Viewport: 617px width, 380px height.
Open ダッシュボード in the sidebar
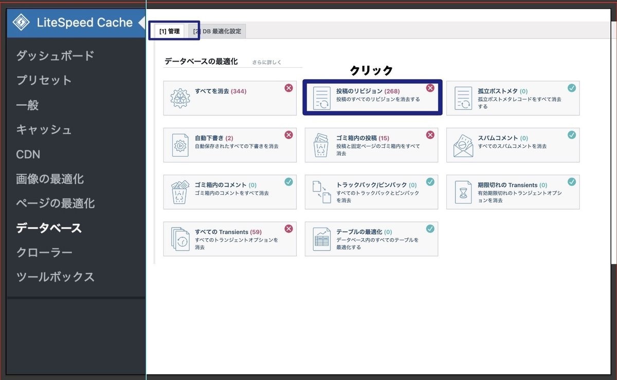tap(55, 55)
